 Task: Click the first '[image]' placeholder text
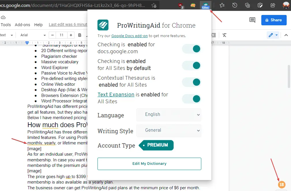[34, 149]
